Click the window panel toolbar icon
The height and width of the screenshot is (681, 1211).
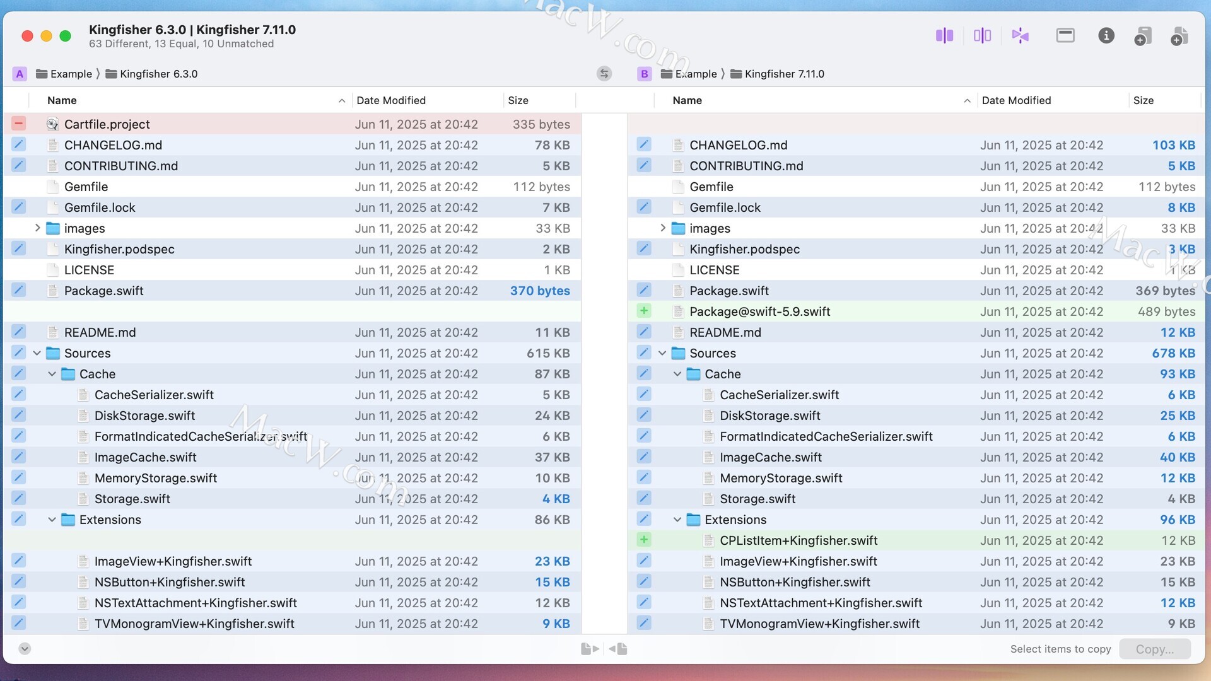(1065, 35)
